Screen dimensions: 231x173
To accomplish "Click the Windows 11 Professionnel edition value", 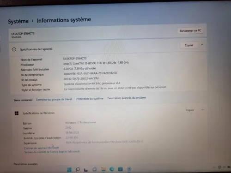I will coord(80,123).
